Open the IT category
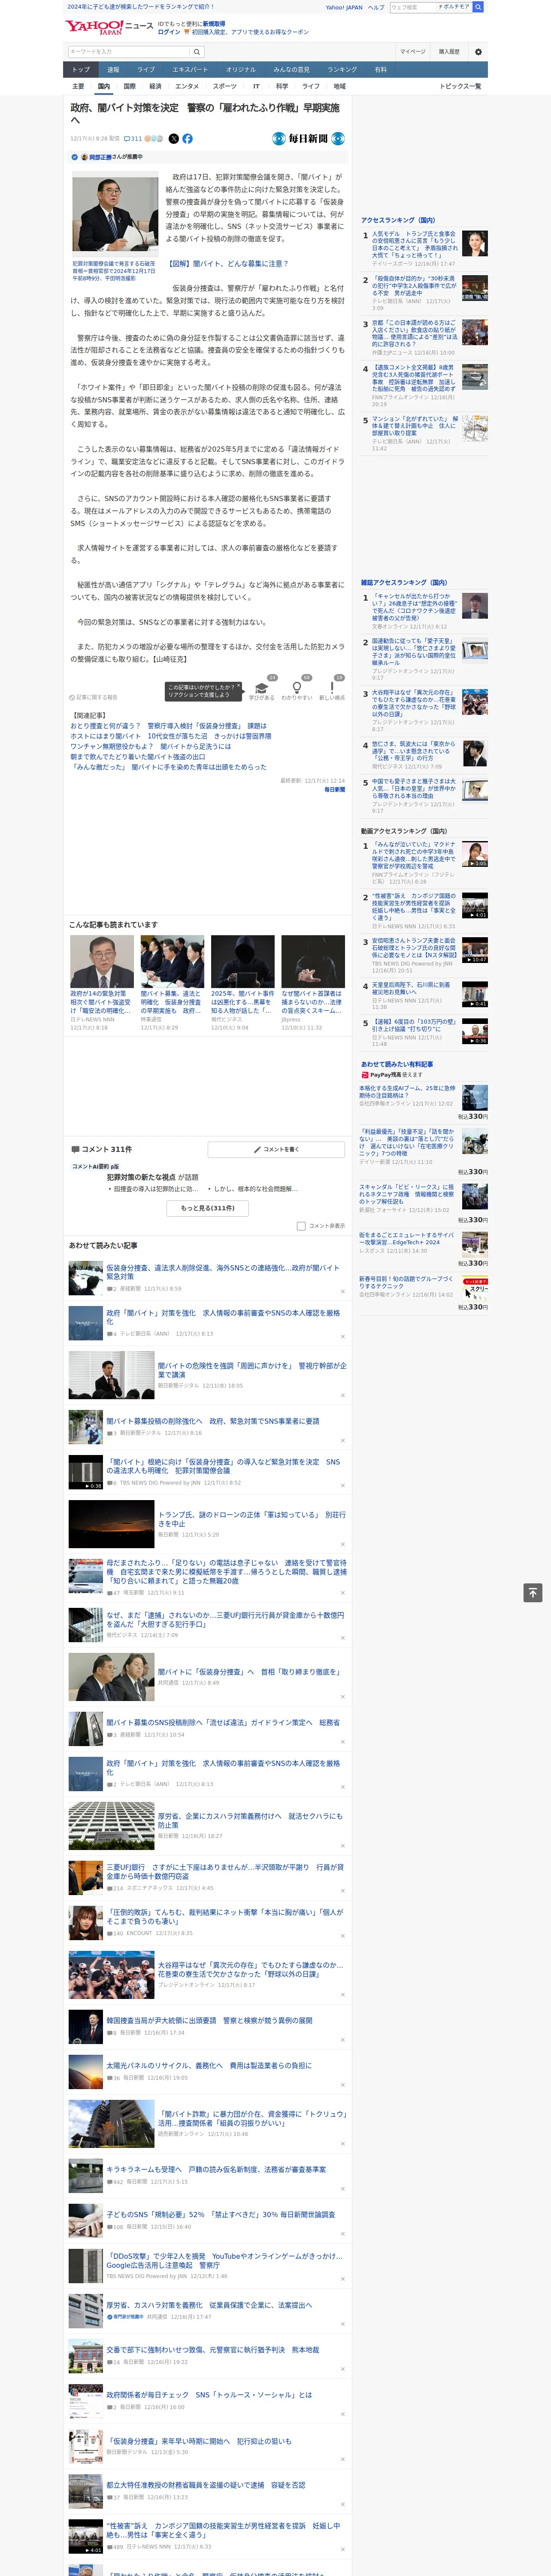 pos(256,86)
